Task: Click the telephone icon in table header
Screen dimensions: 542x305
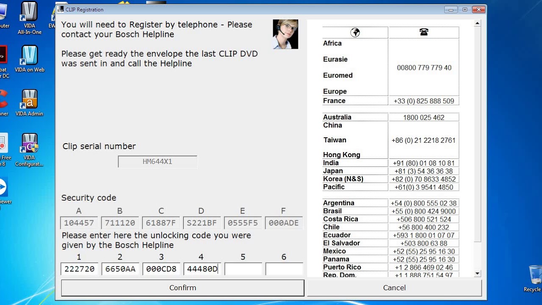Action: pyautogui.click(x=423, y=32)
